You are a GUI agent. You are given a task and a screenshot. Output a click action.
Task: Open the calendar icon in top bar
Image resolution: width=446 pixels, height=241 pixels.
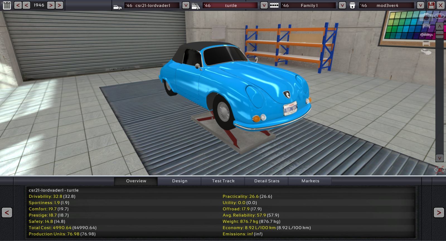(x=7, y=5)
